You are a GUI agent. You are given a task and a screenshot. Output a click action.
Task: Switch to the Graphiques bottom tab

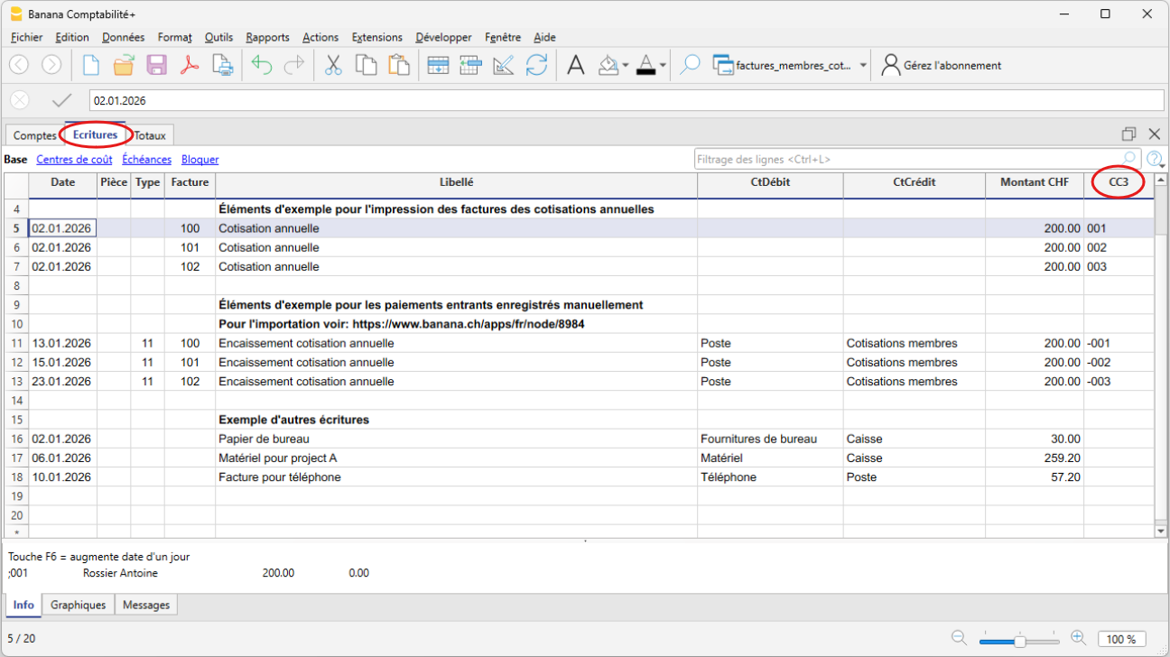(x=79, y=605)
